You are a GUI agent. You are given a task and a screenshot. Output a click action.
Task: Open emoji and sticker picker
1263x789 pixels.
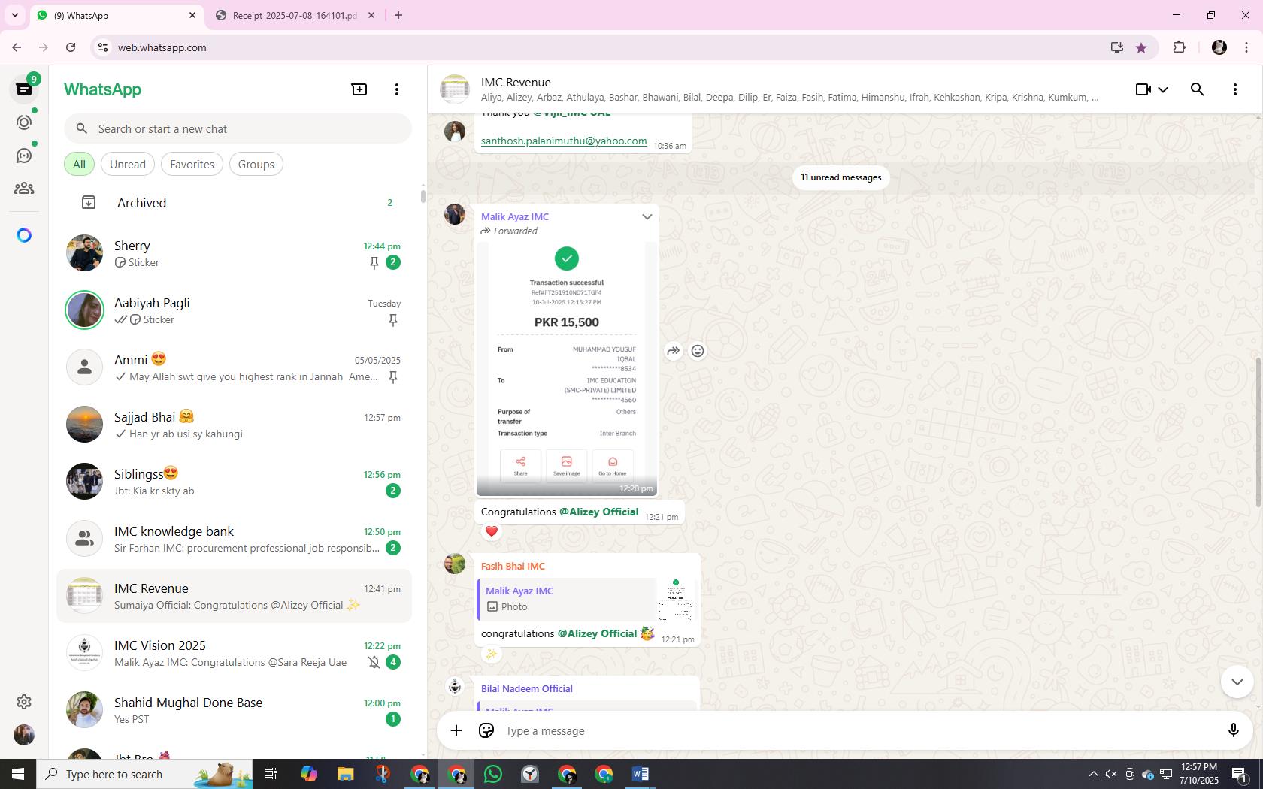[486, 730]
